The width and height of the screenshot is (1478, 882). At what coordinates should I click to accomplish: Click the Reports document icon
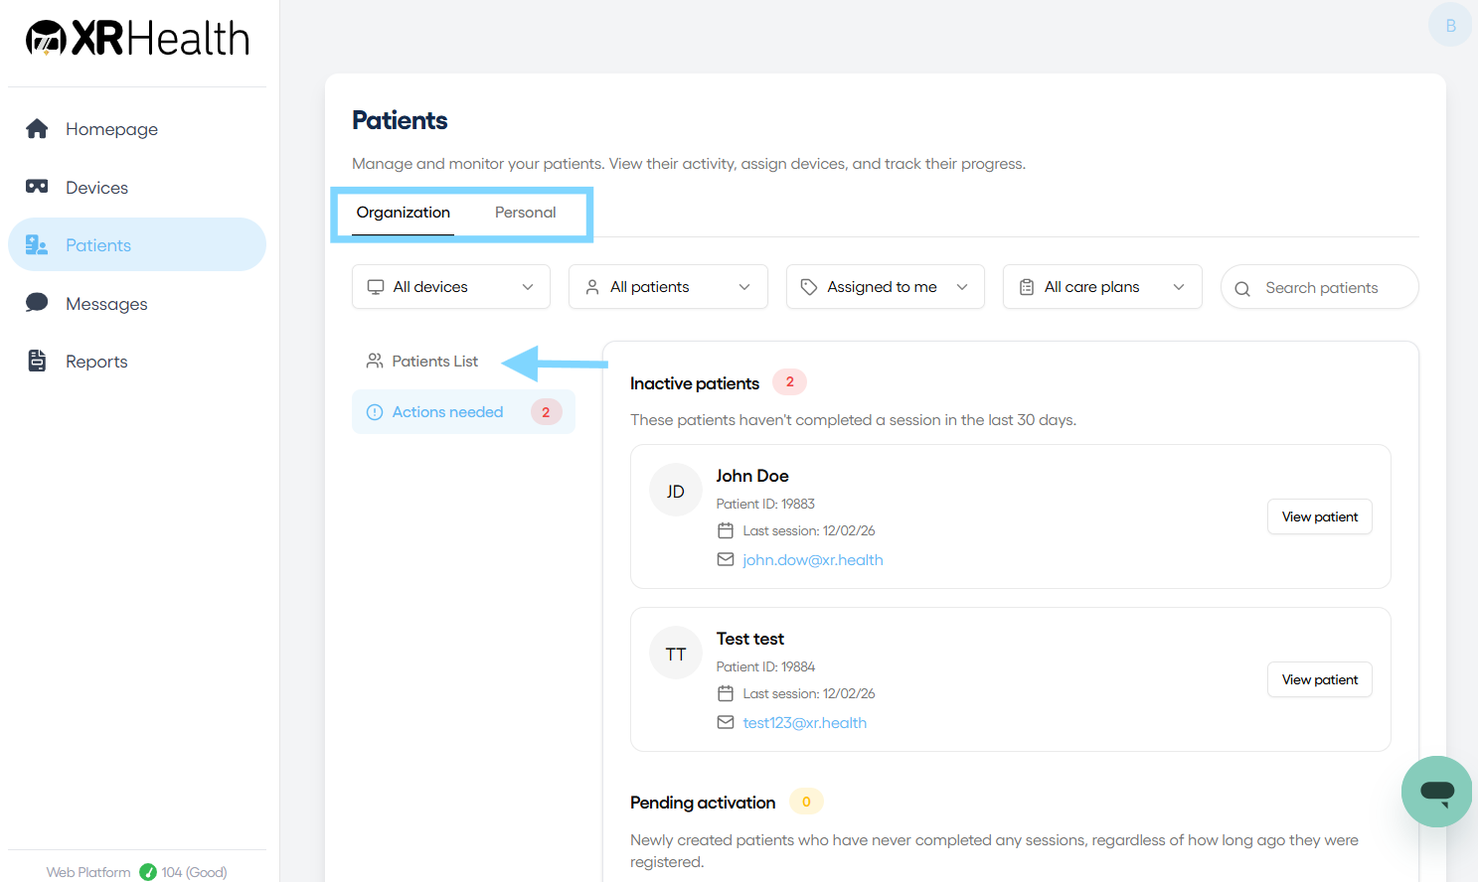point(37,361)
